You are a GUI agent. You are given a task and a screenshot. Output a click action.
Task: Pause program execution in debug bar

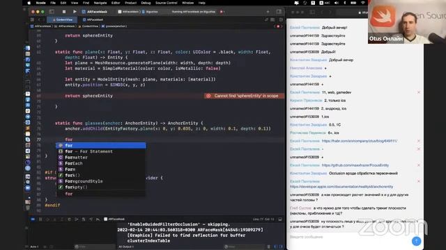[40, 219]
